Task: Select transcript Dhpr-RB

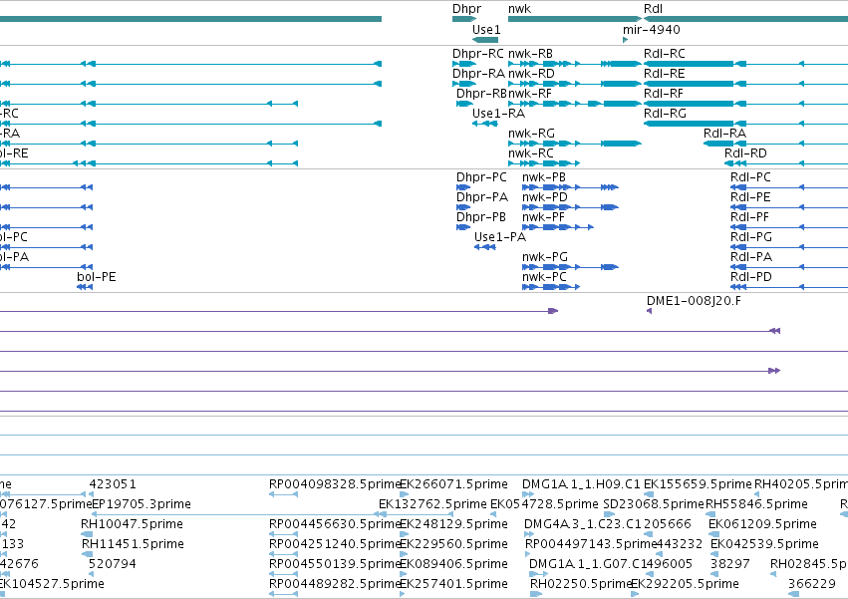Action: click(464, 104)
